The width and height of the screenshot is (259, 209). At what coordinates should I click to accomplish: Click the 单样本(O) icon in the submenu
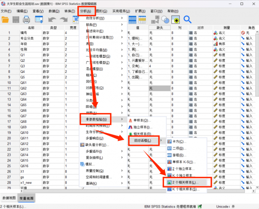[x=131, y=121]
